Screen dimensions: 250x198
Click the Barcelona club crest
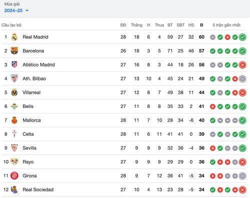click(14, 51)
